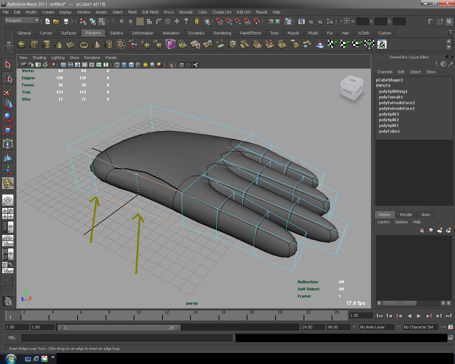Toggle Snap to Points magnet
The image size is (455, 364).
[x=238, y=21]
